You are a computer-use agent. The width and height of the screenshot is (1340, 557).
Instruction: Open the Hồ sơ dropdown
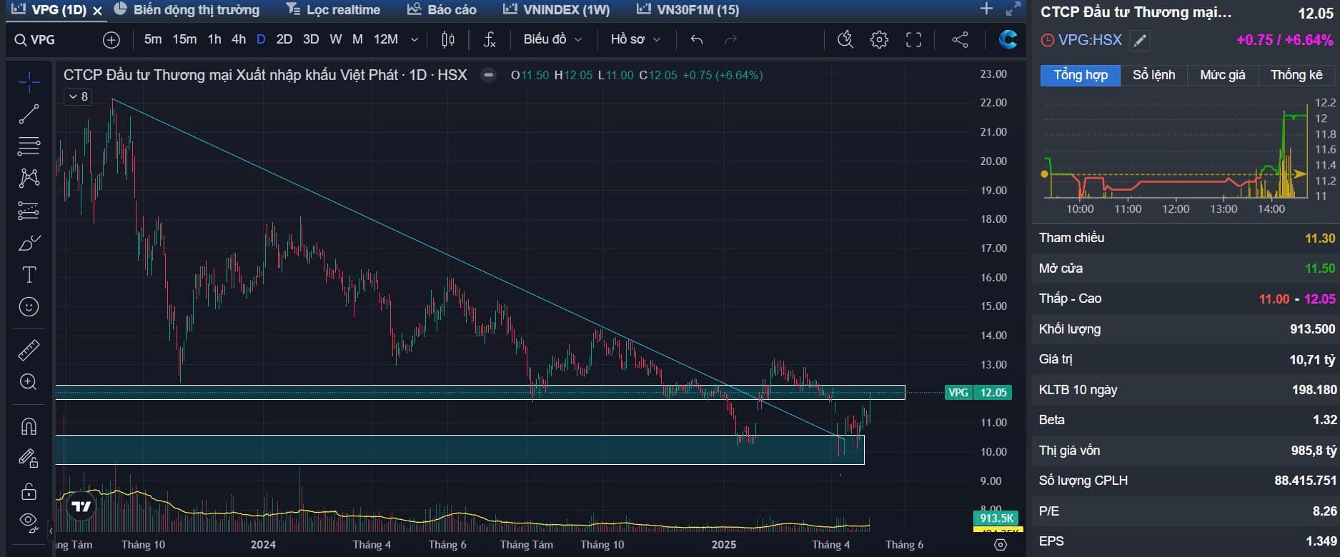pos(635,39)
